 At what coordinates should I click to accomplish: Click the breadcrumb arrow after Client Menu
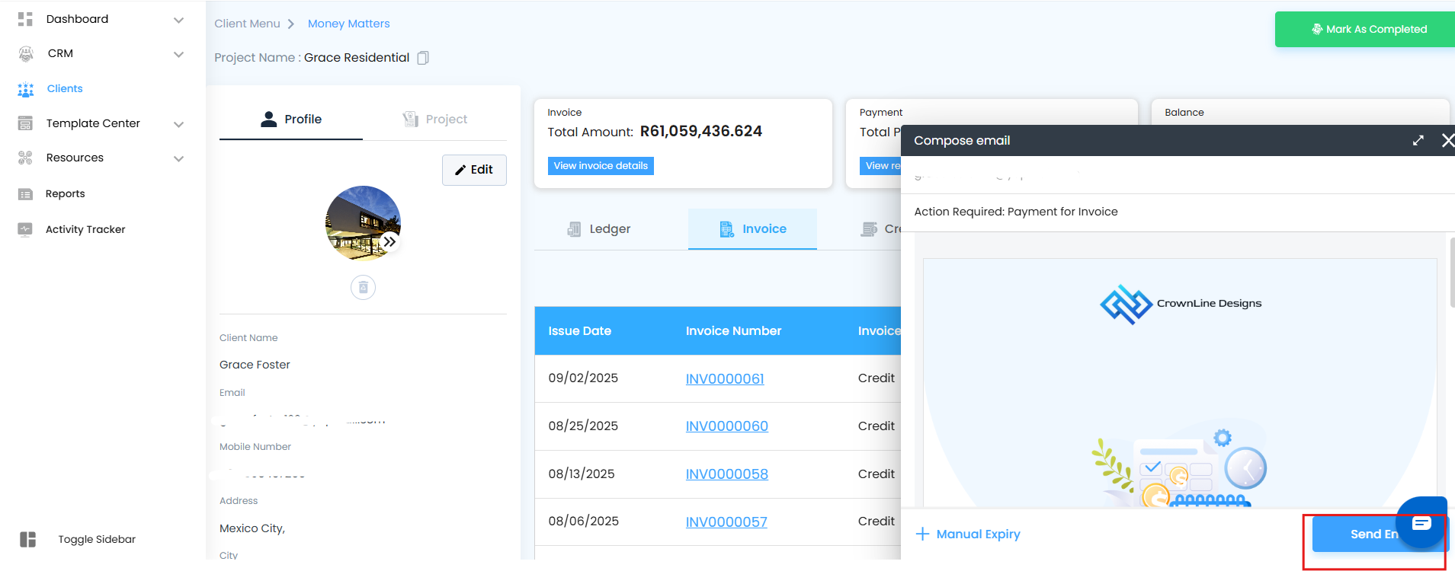[x=291, y=24]
